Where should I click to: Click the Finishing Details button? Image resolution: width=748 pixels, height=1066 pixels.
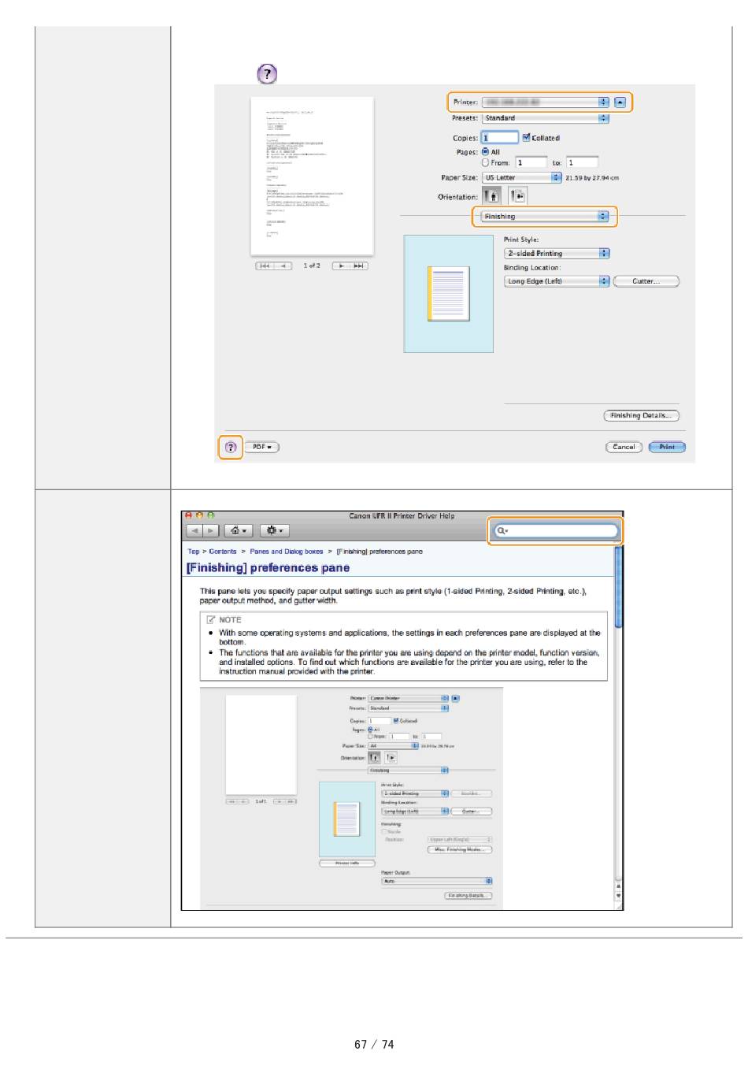(x=641, y=416)
